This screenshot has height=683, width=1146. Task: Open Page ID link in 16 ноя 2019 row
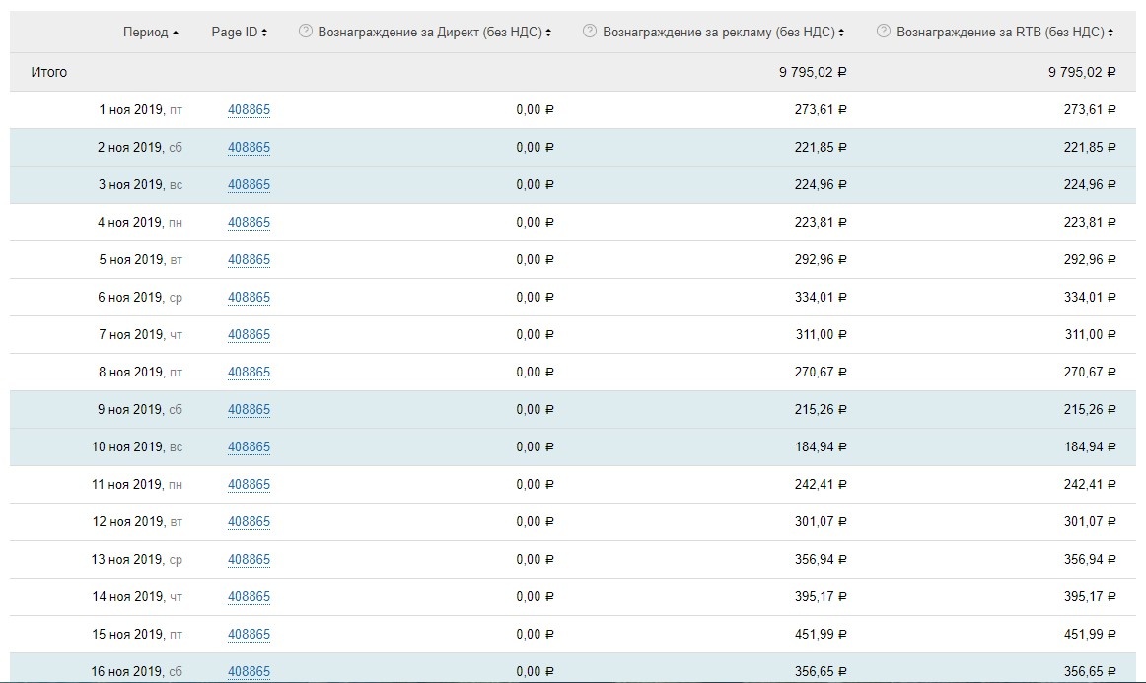pos(249,672)
